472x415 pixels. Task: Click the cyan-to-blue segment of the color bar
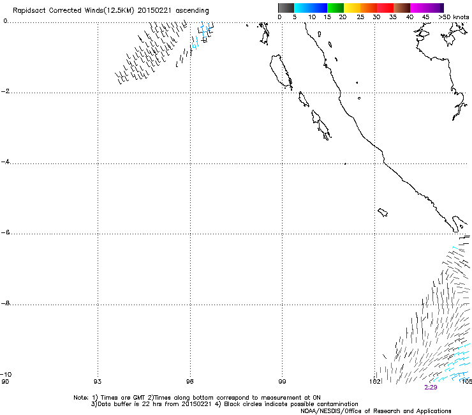[311, 8]
